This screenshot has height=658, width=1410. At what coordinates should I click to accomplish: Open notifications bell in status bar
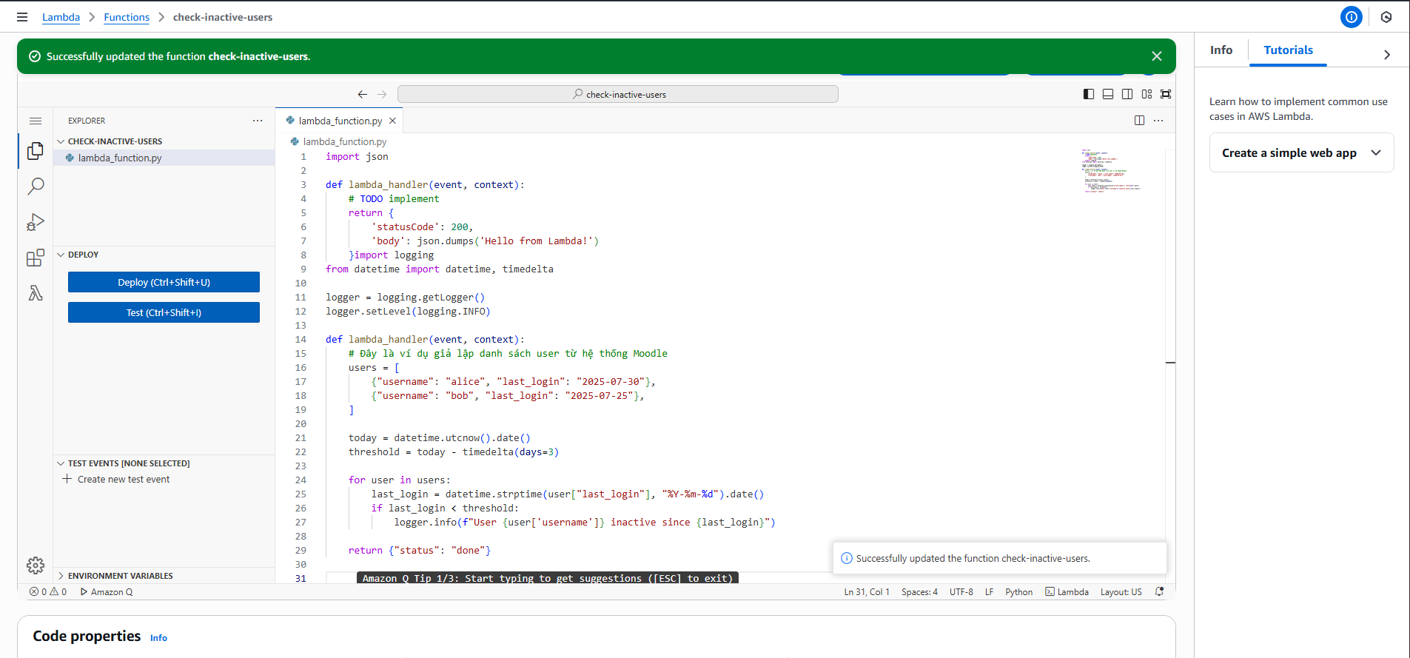pos(1159,592)
